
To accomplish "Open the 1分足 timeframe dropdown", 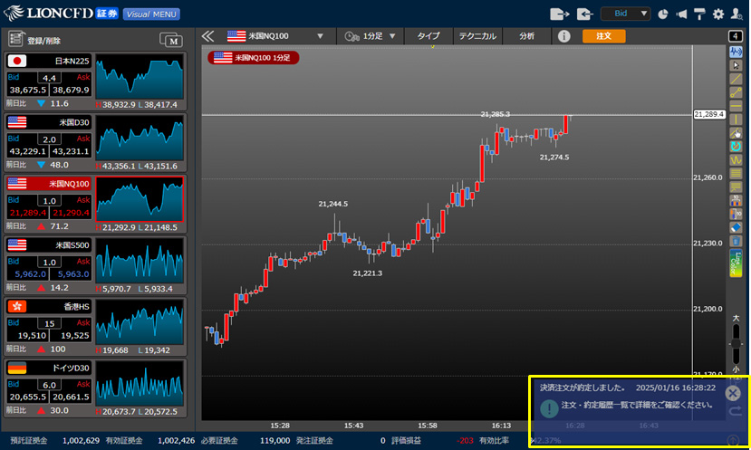I will pos(371,36).
